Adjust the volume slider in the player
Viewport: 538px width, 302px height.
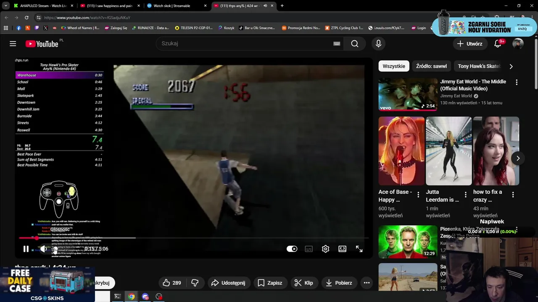click(56, 249)
